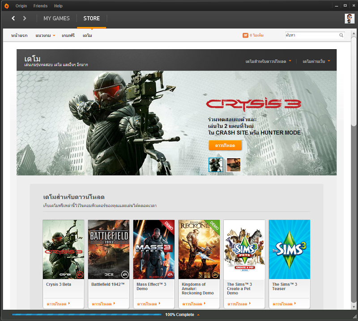Viewport: 358px width, 321px height.
Task: Click the scrollbar down arrow
Action: pyautogui.click(x=354, y=307)
